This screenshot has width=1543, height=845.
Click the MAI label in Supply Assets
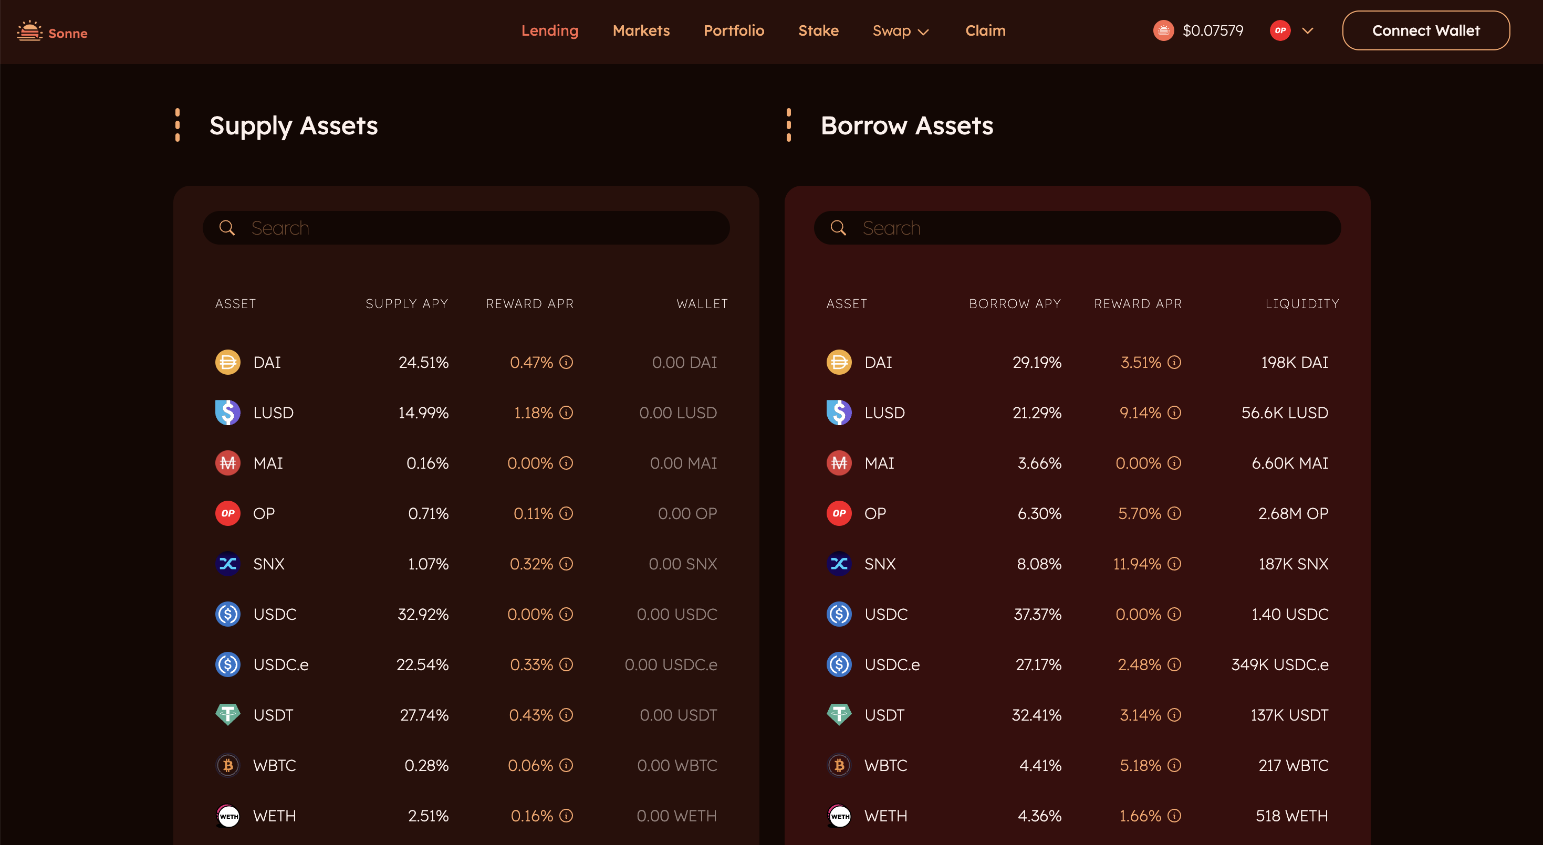point(268,462)
